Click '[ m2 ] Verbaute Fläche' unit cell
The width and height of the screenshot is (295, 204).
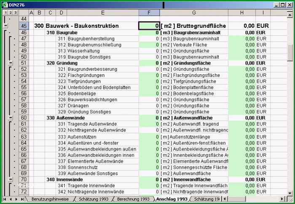coord(194,45)
